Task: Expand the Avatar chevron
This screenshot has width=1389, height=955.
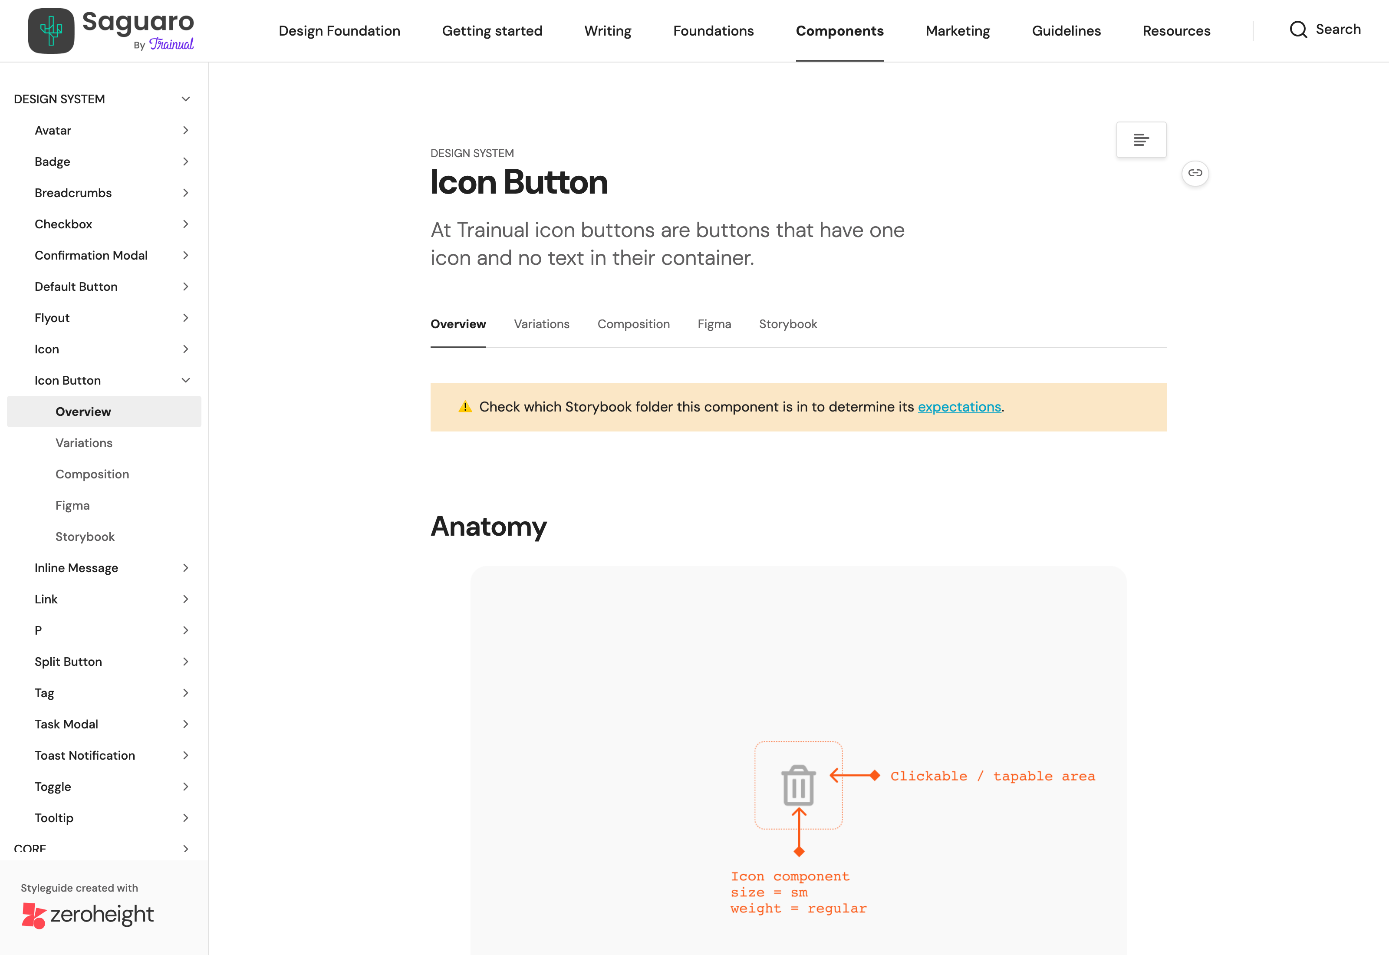Action: coord(185,131)
